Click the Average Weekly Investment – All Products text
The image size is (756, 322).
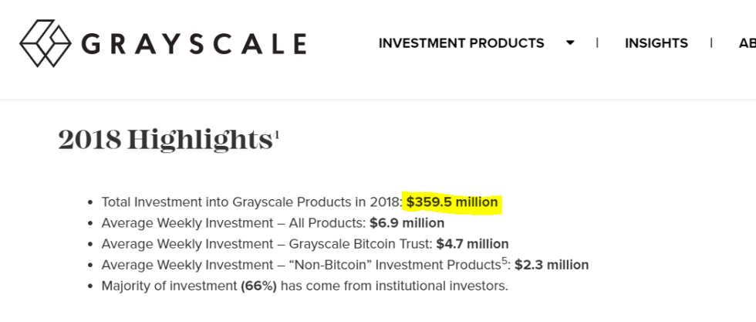click(x=233, y=223)
